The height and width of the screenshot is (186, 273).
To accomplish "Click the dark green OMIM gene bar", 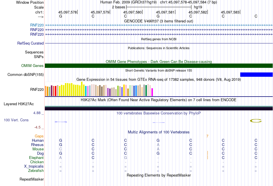I will (x=159, y=66).
